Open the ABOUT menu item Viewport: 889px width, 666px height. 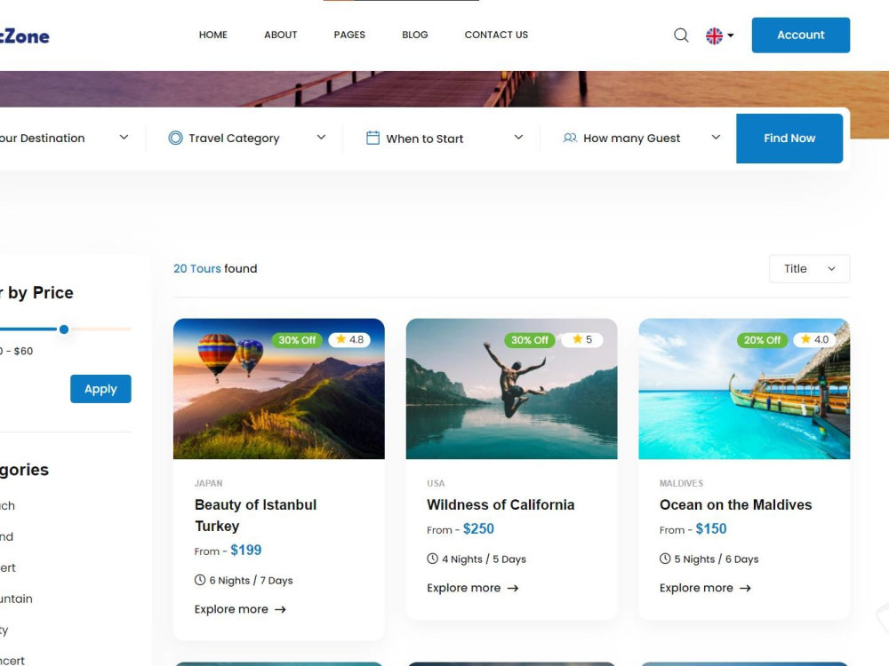[x=281, y=35]
